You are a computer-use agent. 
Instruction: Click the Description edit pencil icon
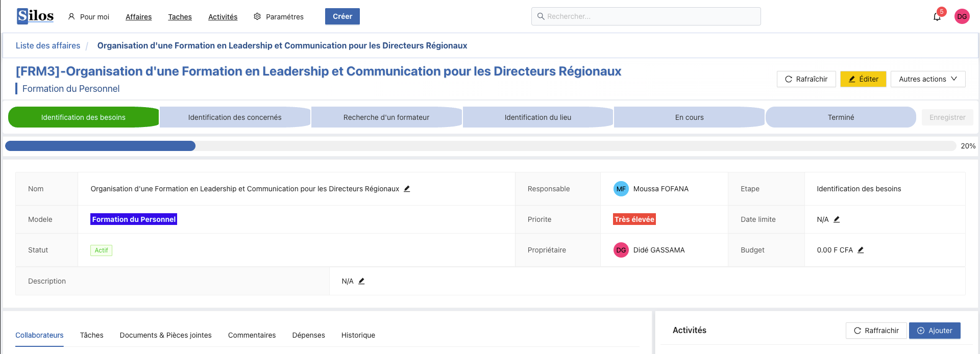pyautogui.click(x=361, y=281)
